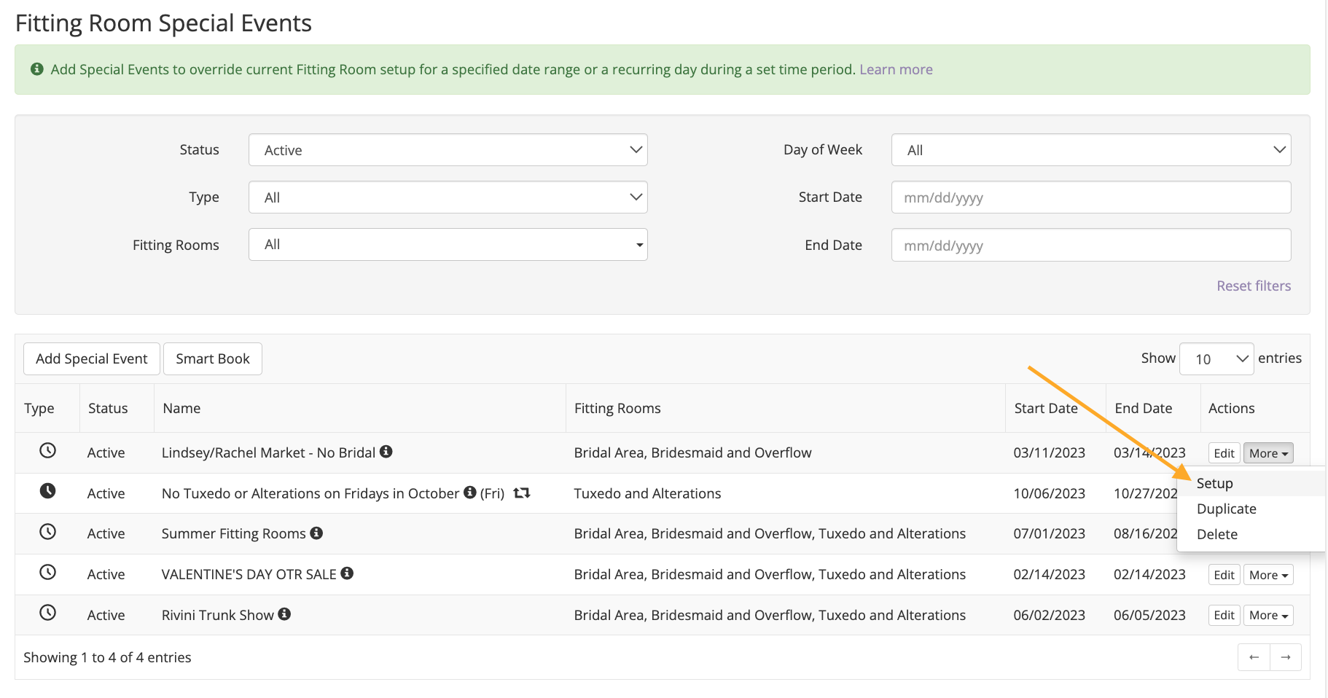The width and height of the screenshot is (1328, 698).
Task: Click info icon next to VALENTINE'S DAY OTR SALE
Action: point(347,573)
